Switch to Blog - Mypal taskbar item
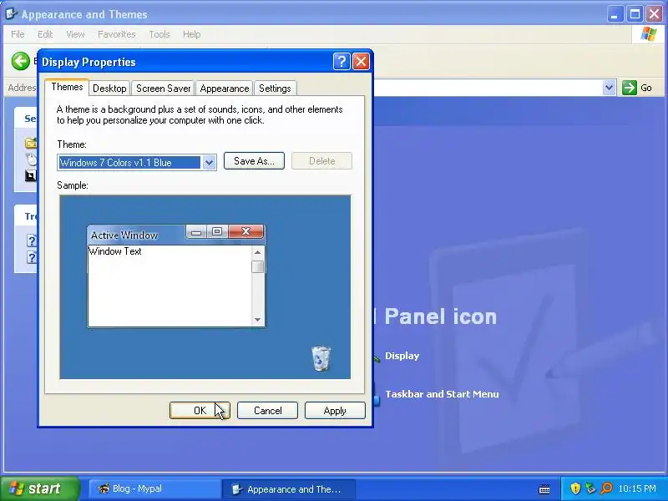 [154, 488]
